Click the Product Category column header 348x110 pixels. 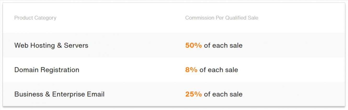tap(35, 18)
